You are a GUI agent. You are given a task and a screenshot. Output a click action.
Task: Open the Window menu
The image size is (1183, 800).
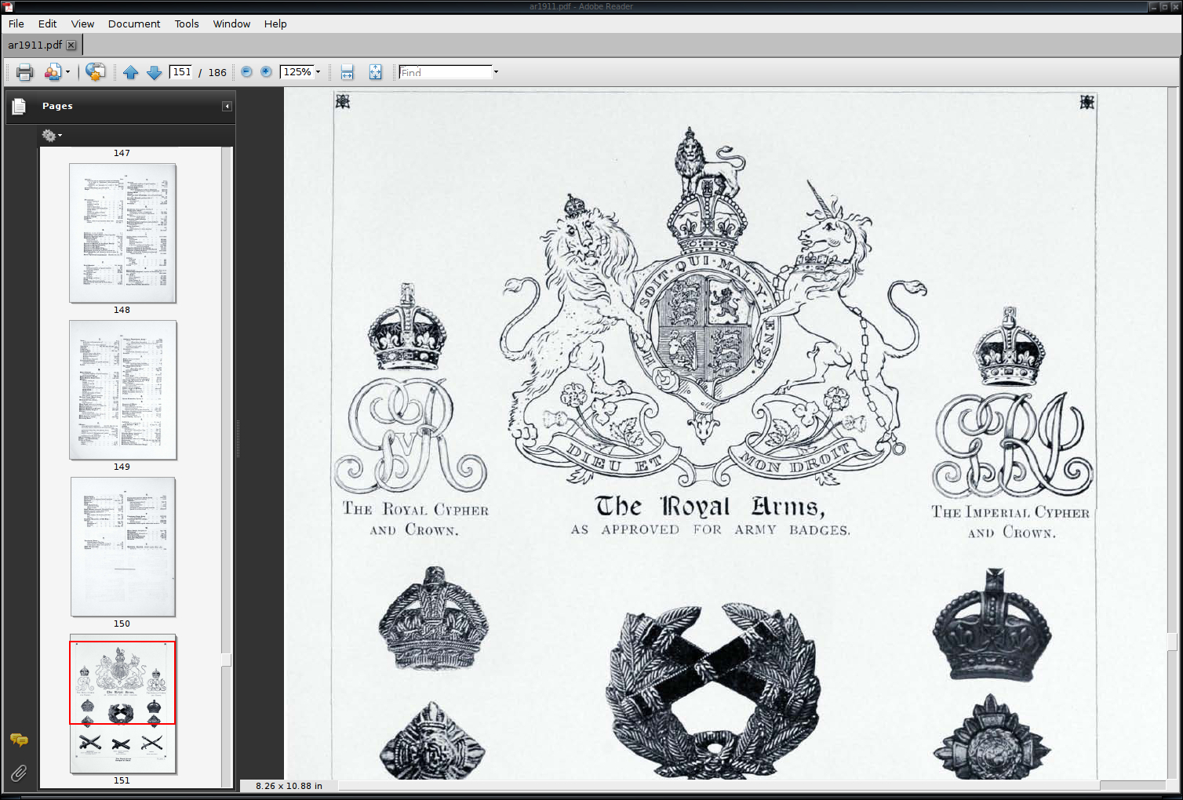click(232, 24)
